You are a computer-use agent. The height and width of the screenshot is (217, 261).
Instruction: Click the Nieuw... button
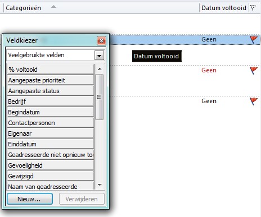[x=30, y=199]
